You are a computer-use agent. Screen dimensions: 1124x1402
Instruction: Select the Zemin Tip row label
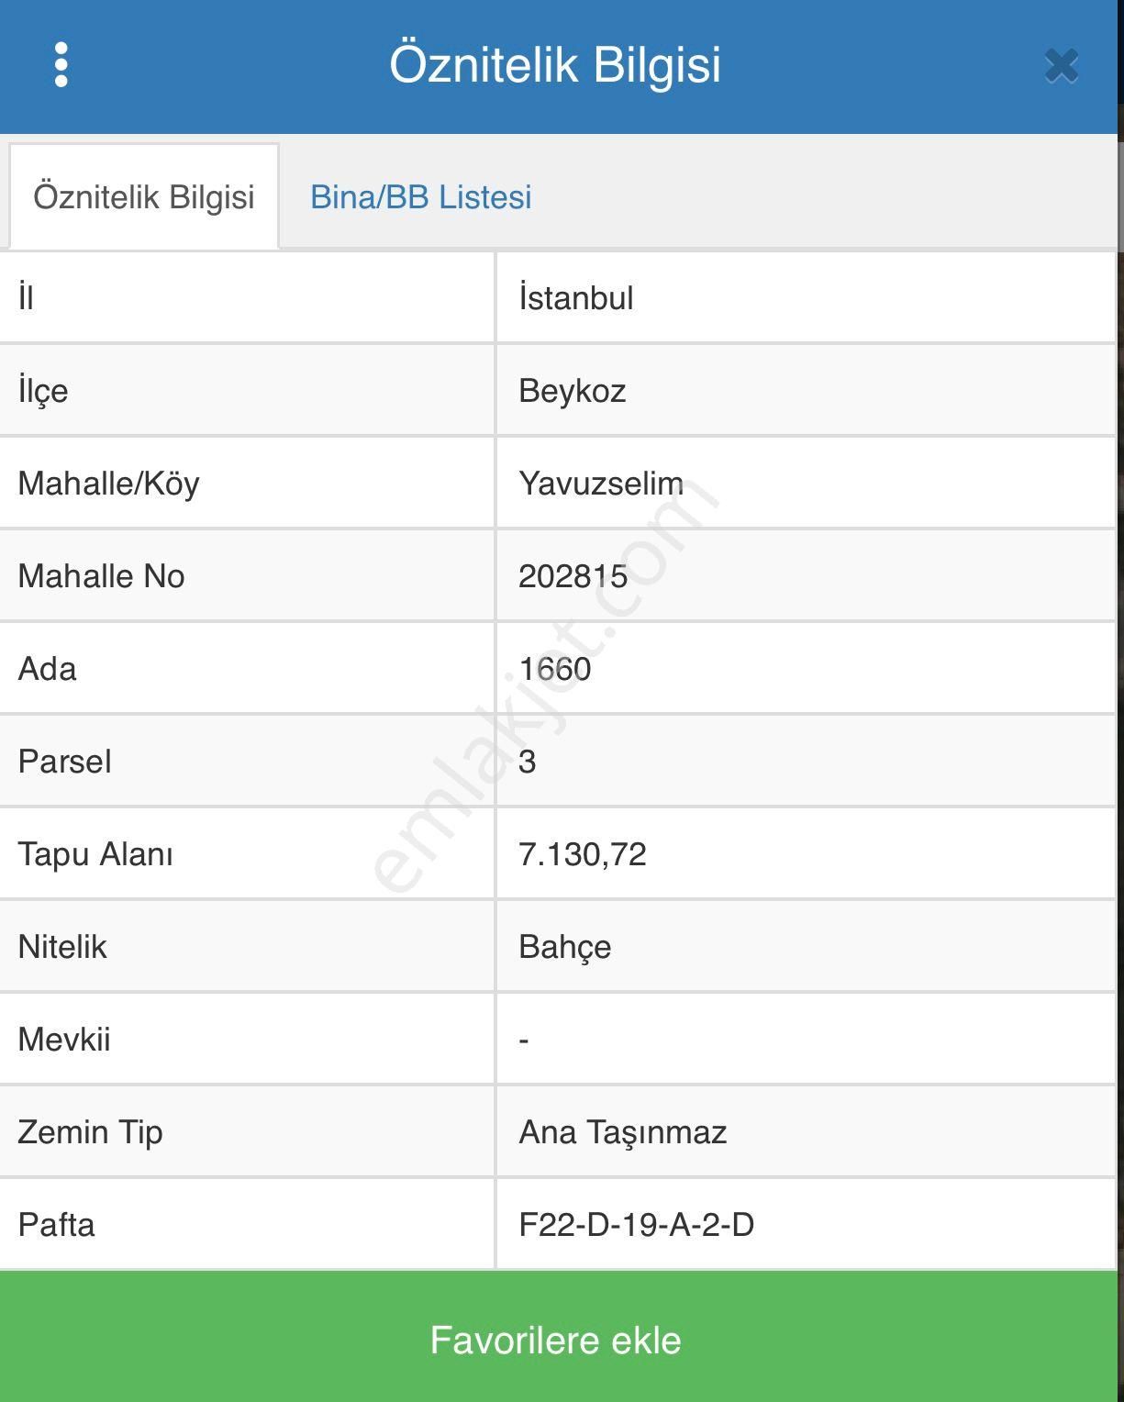click(91, 1132)
